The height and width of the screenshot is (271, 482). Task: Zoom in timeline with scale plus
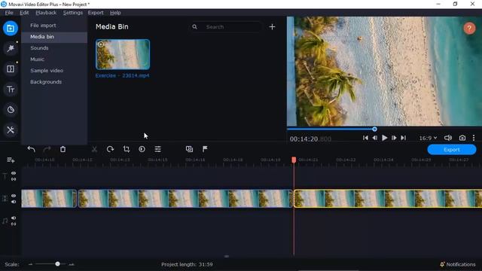(x=72, y=264)
